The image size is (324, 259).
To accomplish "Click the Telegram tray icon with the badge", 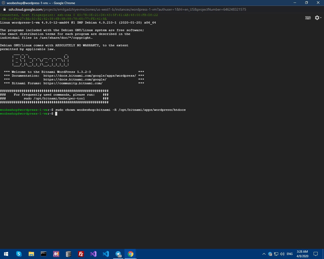I will tap(270, 254).
